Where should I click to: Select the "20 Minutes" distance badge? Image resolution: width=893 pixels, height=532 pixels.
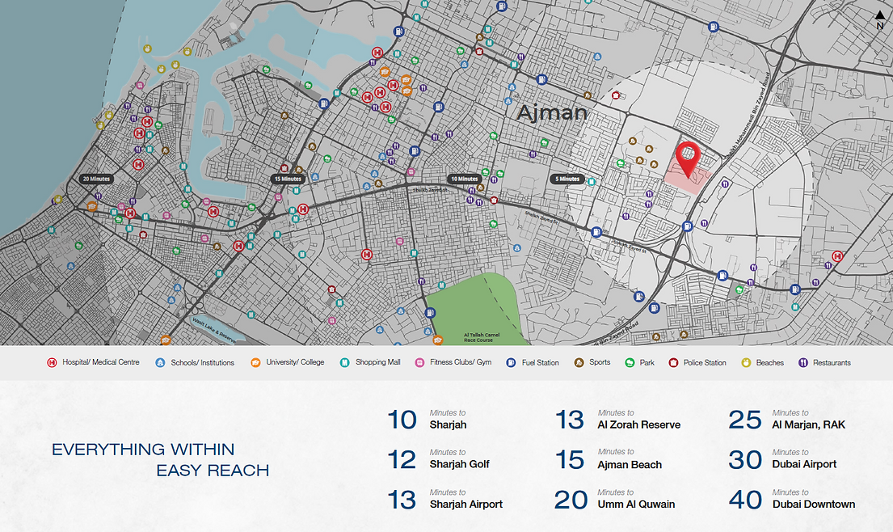tap(96, 179)
